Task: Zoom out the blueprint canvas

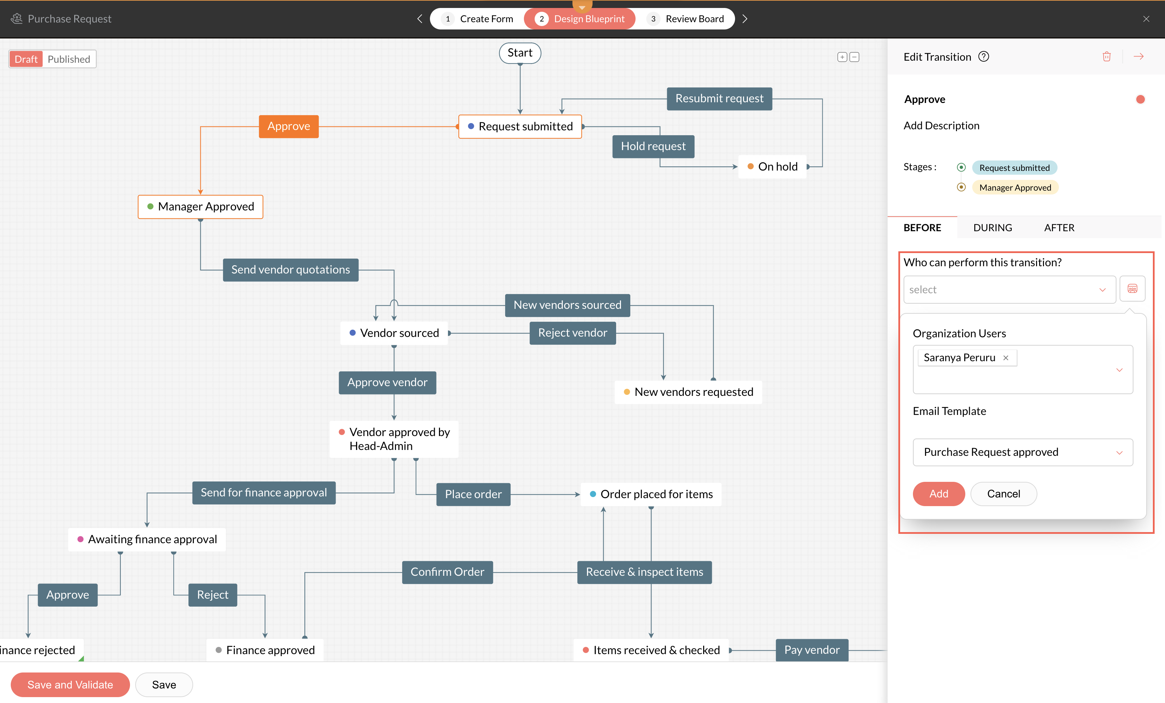Action: click(x=854, y=57)
